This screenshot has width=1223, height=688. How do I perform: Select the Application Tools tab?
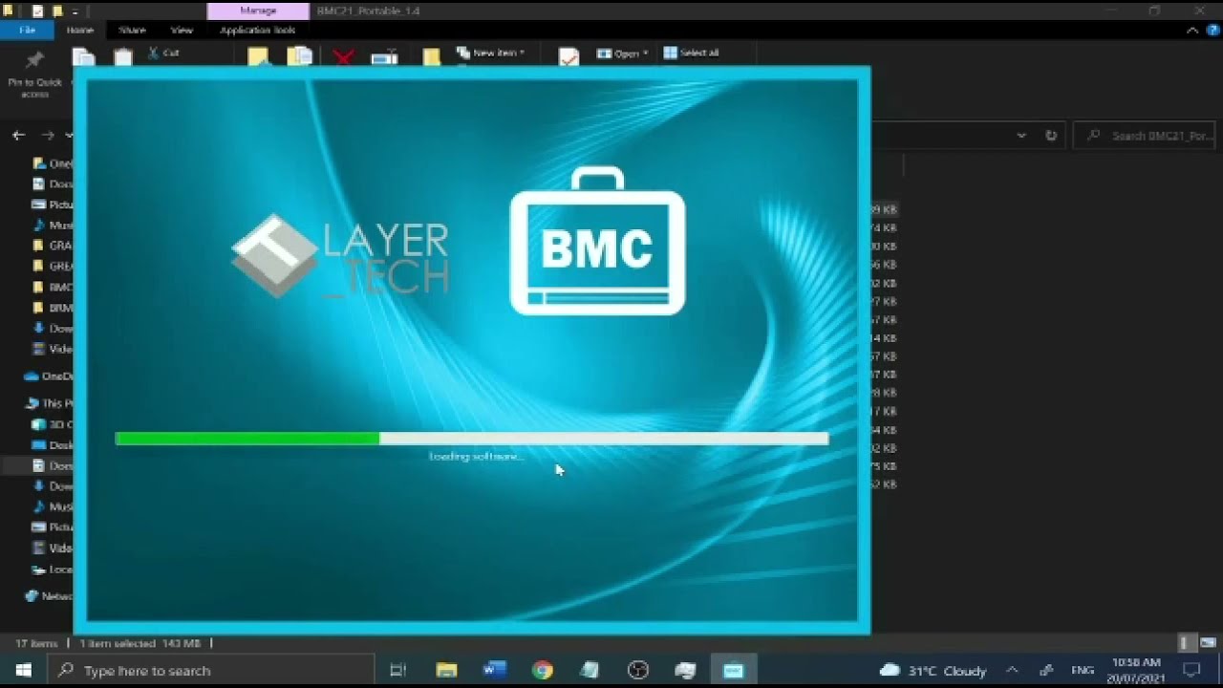pyautogui.click(x=257, y=31)
